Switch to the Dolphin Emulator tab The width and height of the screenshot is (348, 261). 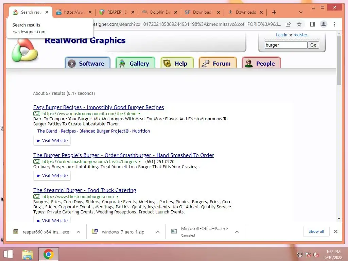coord(159,12)
